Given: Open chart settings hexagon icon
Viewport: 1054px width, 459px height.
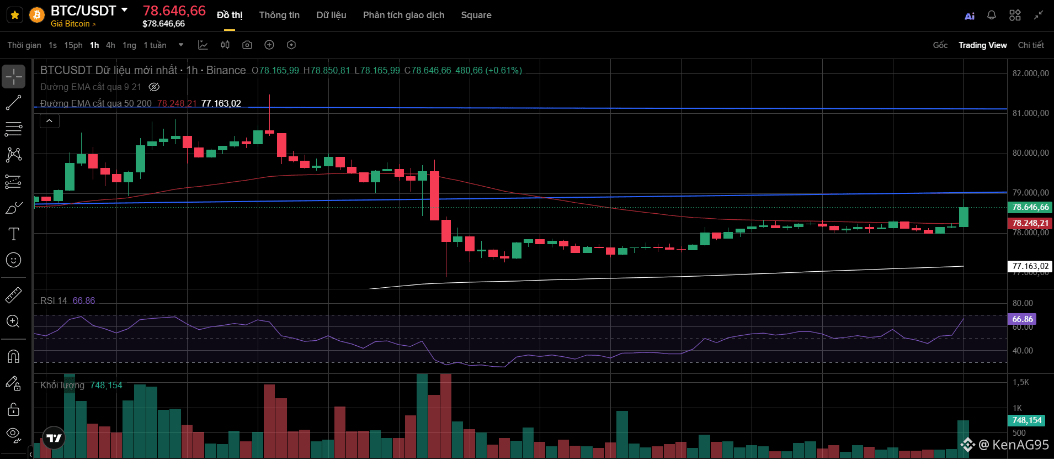Looking at the screenshot, I should tap(291, 45).
